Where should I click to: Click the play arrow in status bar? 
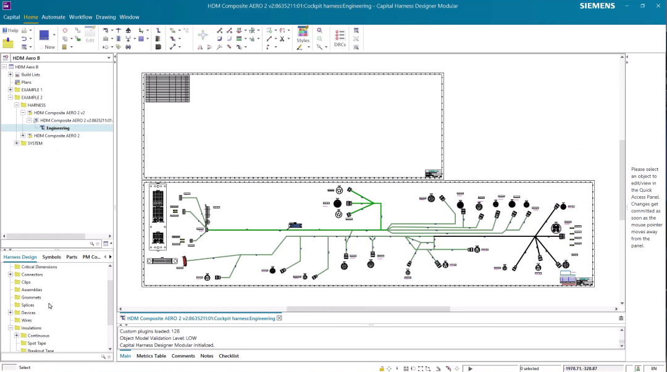click(470, 368)
